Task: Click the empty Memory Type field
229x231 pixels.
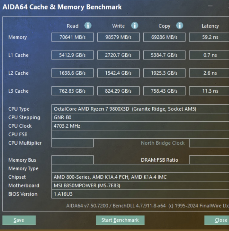Action: [x=140, y=168]
